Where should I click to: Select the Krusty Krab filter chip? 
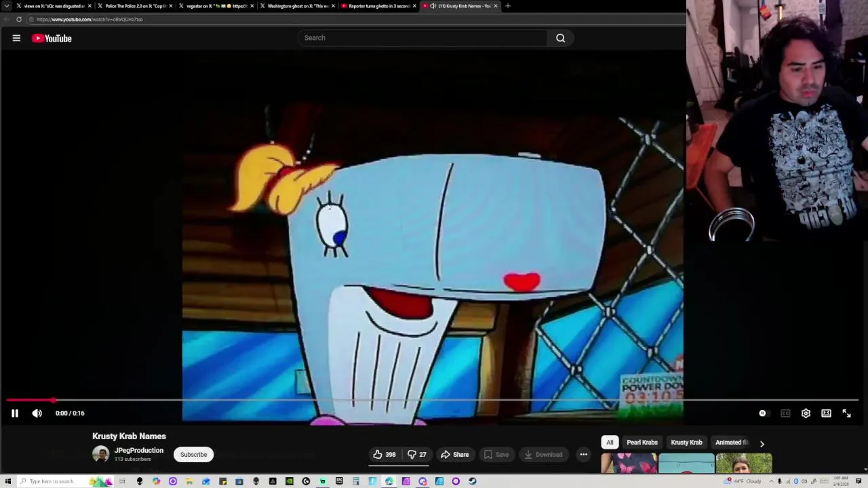686,443
